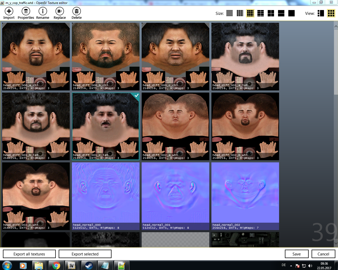Select head_diff_002_a_whi texture
The height and width of the screenshot is (270, 338).
tap(175, 126)
